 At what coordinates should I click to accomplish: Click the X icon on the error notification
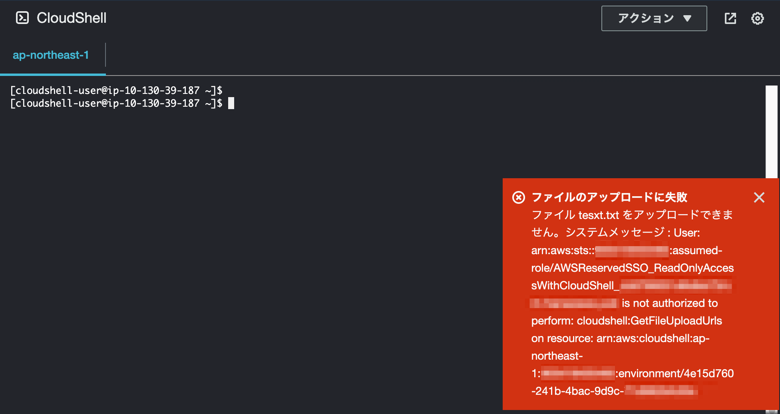(759, 197)
